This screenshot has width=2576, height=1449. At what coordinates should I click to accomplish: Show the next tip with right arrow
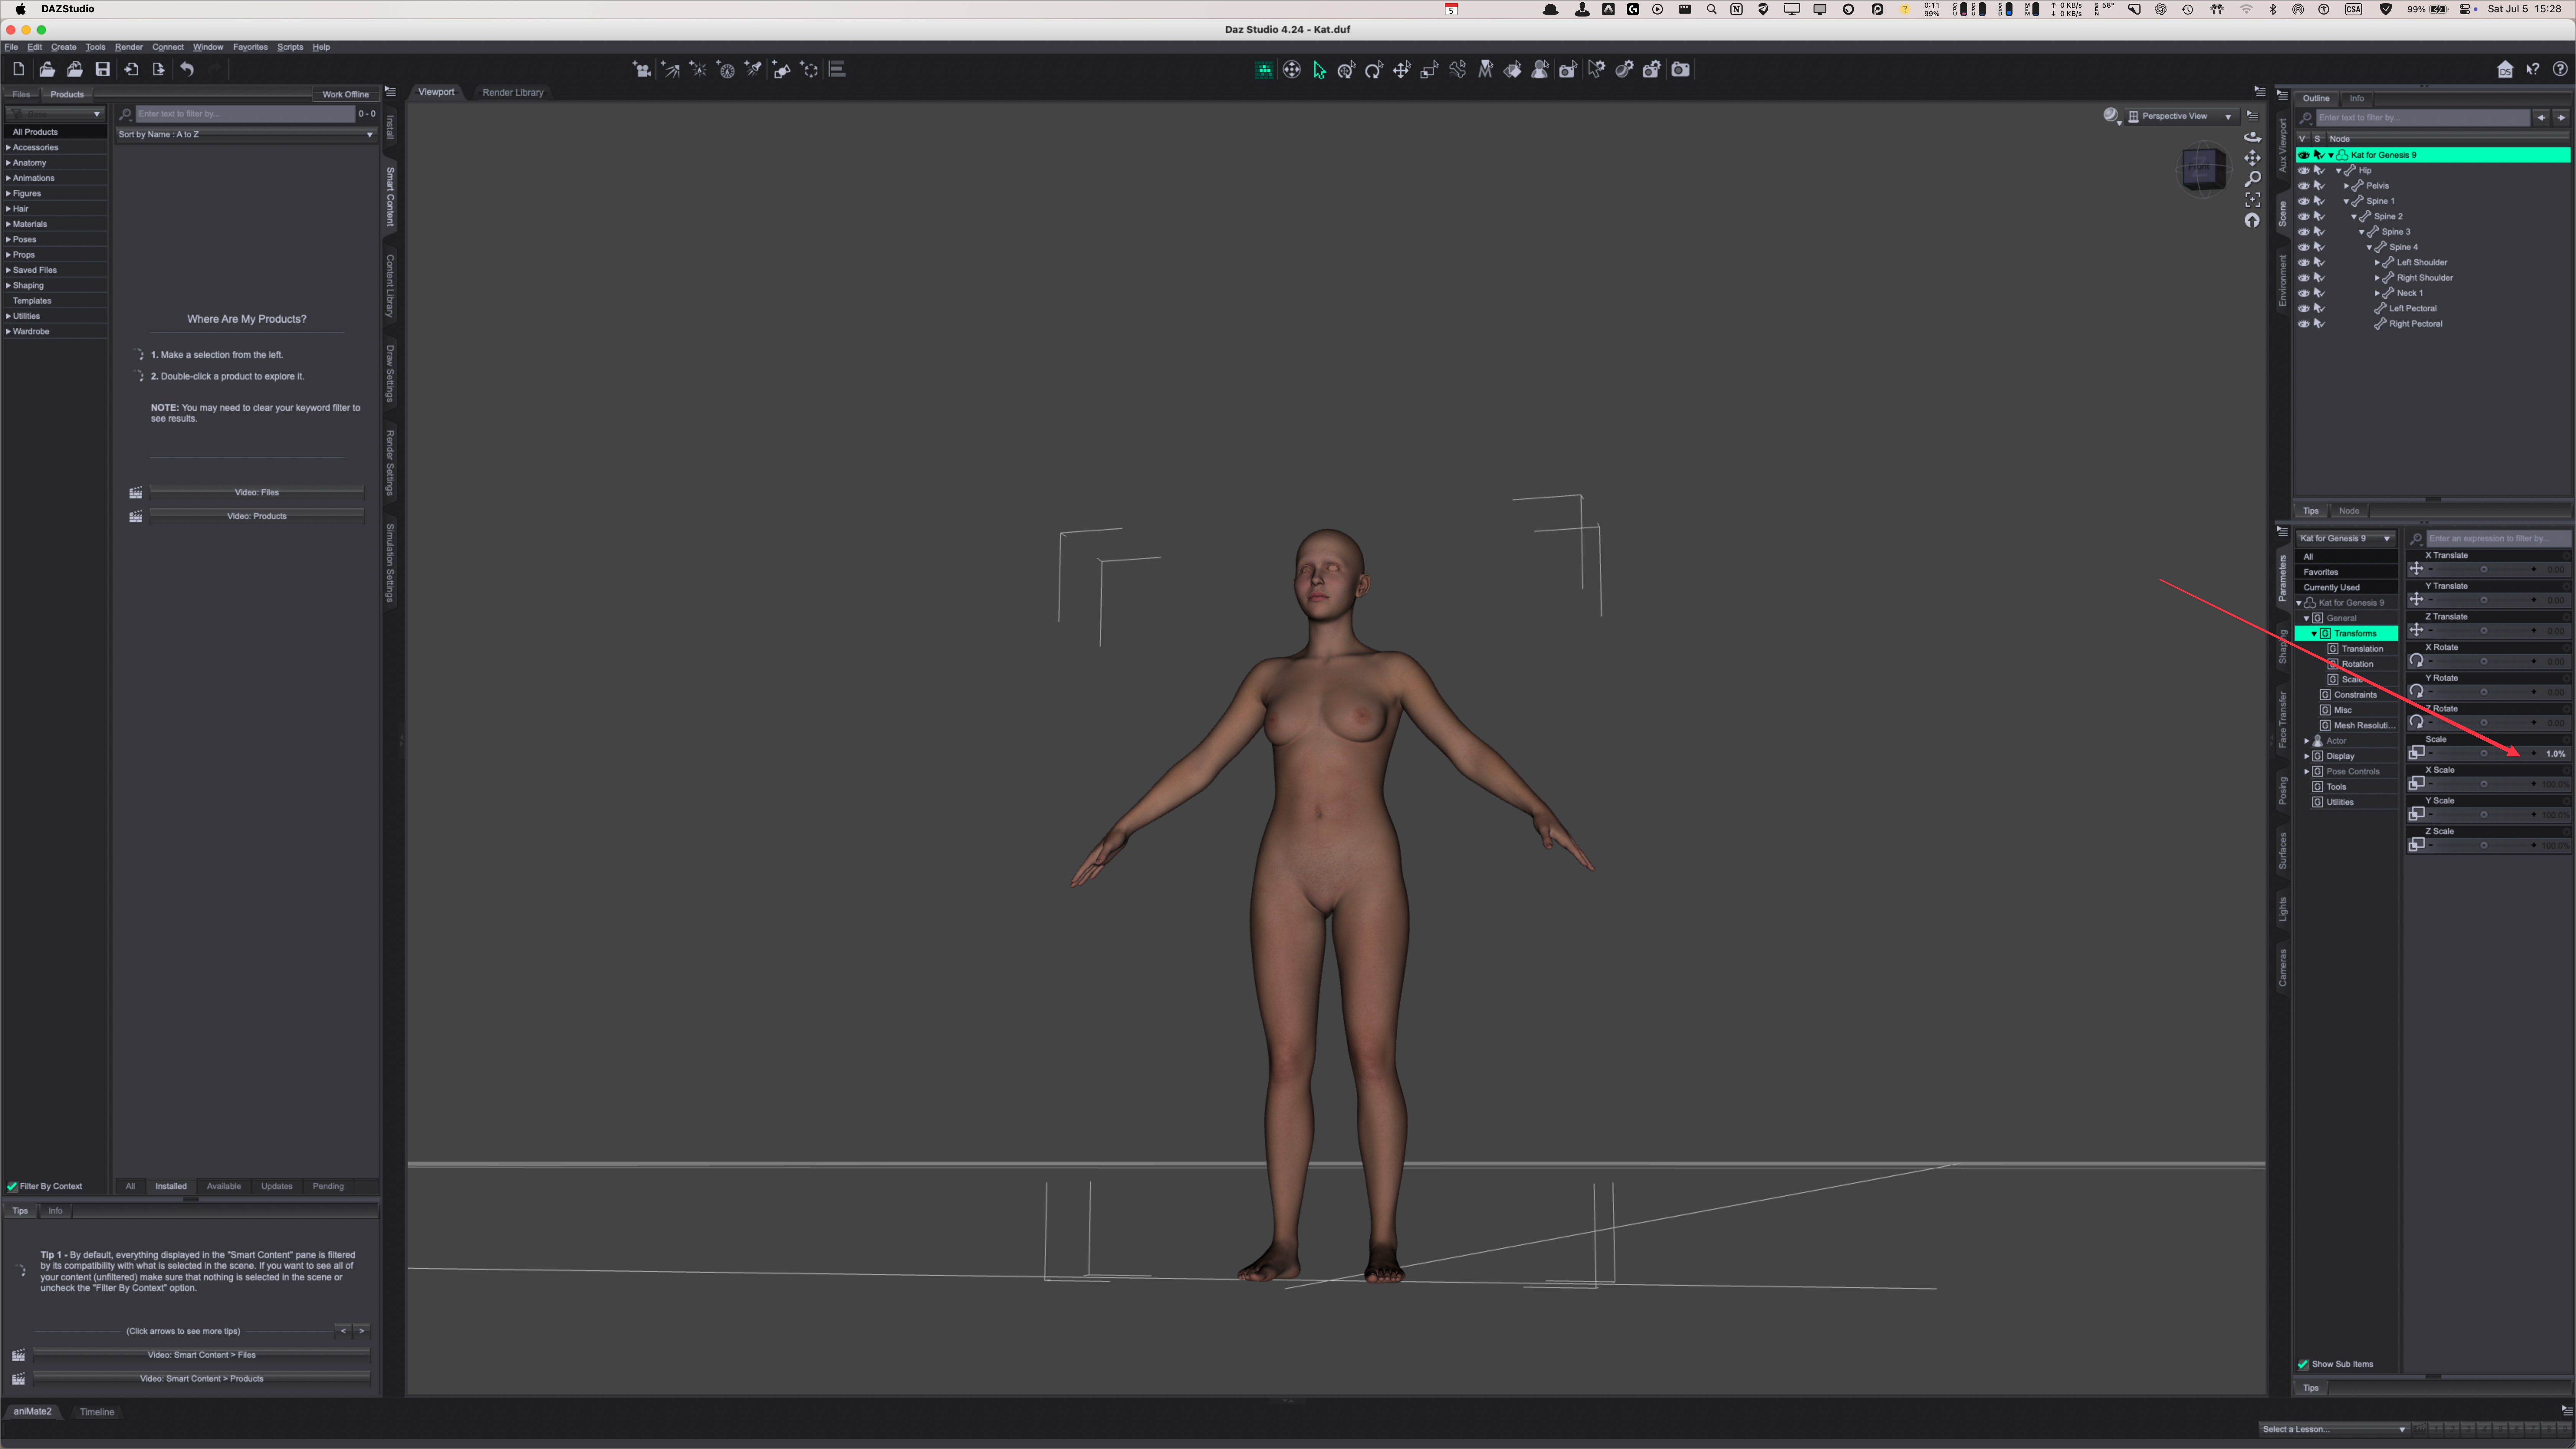click(x=362, y=1331)
